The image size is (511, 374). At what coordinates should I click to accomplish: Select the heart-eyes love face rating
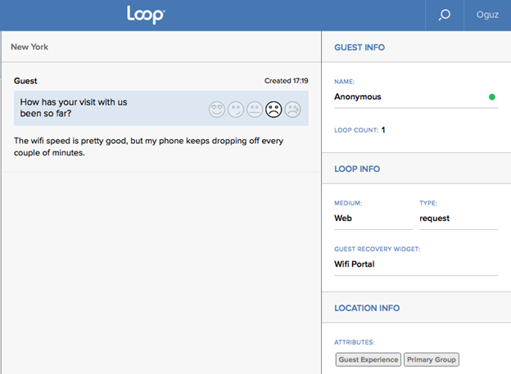217,109
